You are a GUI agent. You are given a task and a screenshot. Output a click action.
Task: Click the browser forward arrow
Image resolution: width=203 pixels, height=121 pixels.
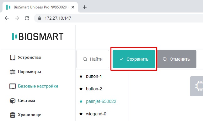17,18
